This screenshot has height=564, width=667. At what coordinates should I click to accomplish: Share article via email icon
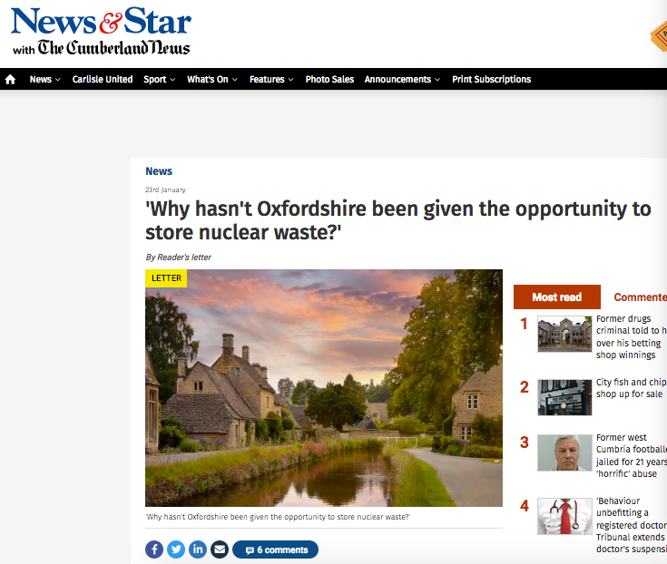[x=220, y=549]
